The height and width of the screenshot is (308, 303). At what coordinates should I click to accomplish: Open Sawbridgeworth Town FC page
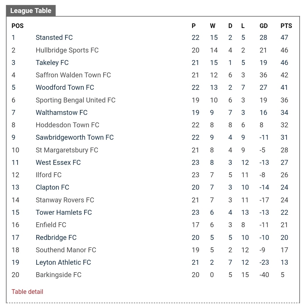[x=75, y=137]
